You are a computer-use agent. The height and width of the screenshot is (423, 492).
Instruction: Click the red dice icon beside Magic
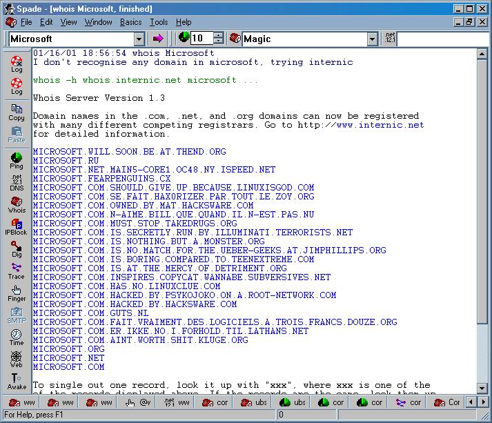[235, 38]
